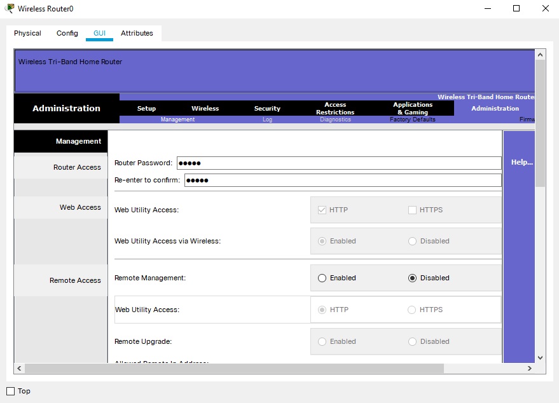
Task: Open the Wireless settings page
Action: (205, 108)
